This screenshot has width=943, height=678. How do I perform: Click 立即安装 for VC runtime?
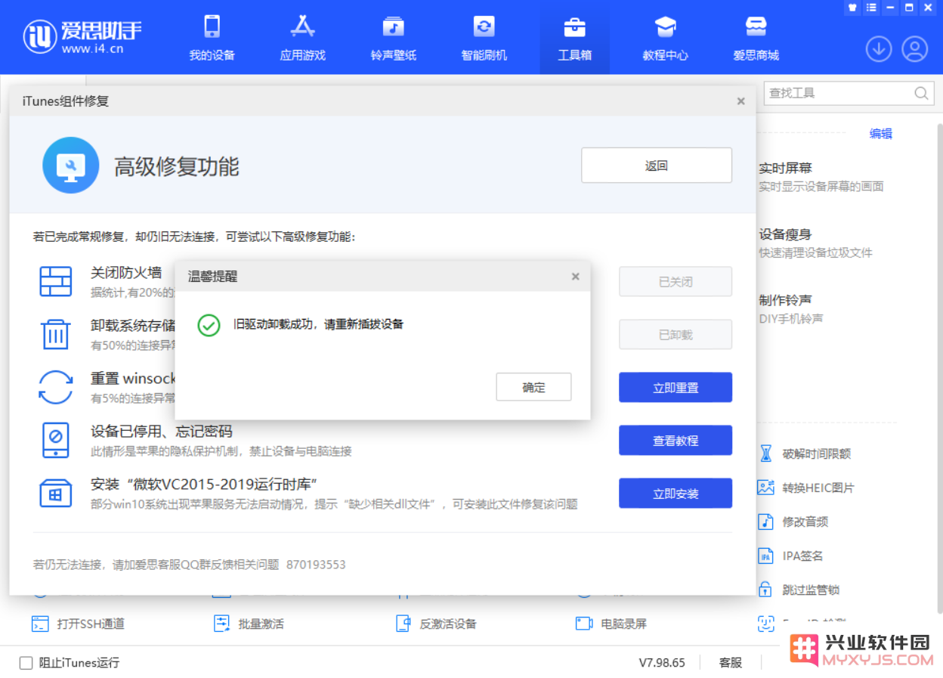[x=676, y=494]
